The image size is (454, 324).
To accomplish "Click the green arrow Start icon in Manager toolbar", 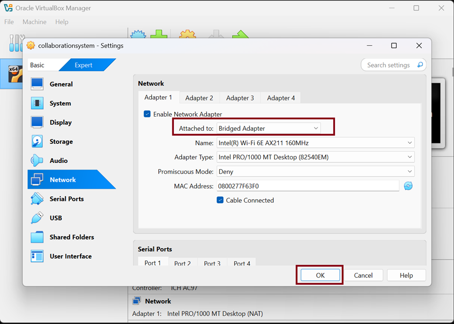I will point(240,34).
